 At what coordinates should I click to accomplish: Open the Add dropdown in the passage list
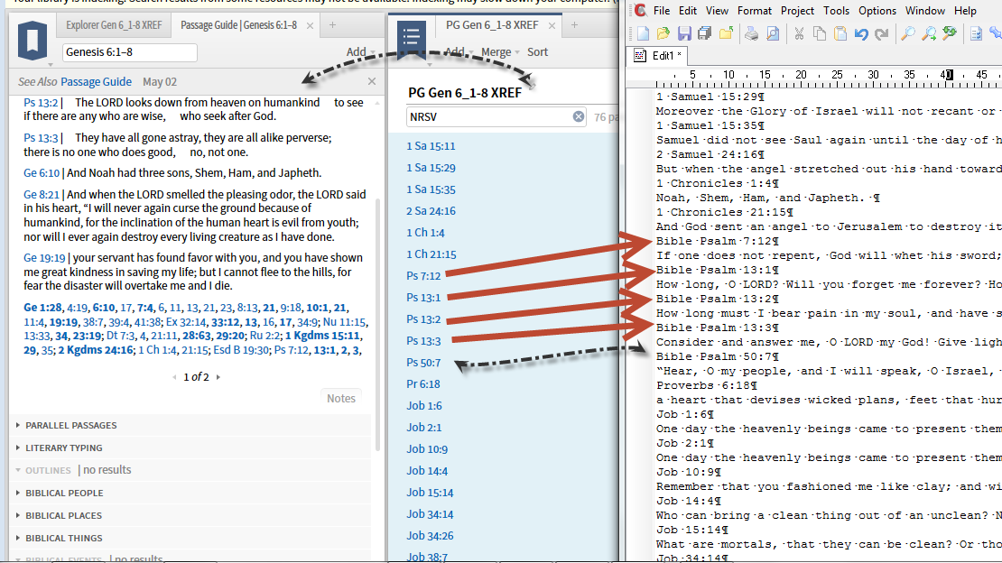click(459, 51)
